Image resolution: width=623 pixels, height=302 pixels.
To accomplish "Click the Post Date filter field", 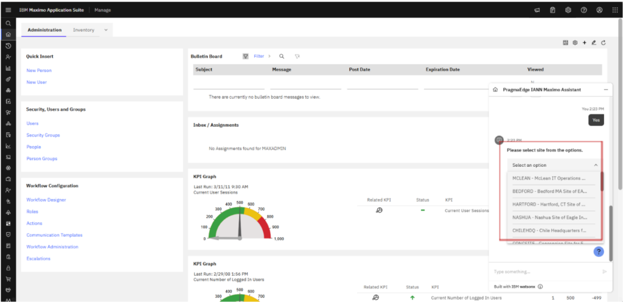I will pos(383,85).
